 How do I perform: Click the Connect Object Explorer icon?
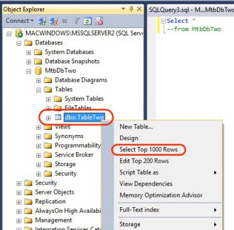(42, 21)
